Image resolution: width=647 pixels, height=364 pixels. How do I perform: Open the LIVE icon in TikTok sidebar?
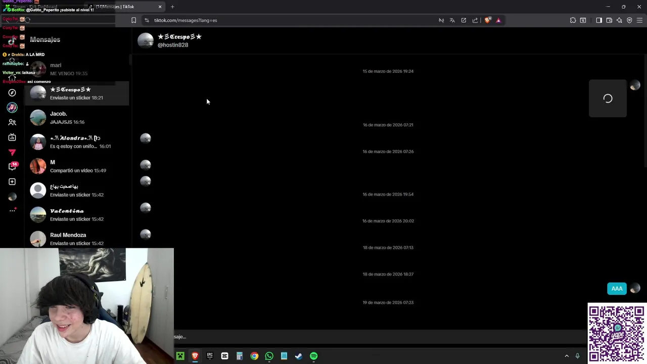tap(12, 137)
